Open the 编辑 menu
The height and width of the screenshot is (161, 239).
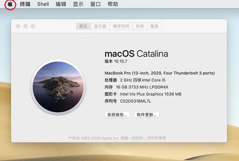pyautogui.click(x=61, y=4)
